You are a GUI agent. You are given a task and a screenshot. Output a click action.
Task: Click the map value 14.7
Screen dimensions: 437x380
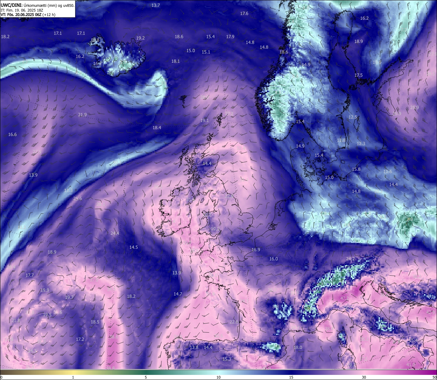[x=178, y=294]
